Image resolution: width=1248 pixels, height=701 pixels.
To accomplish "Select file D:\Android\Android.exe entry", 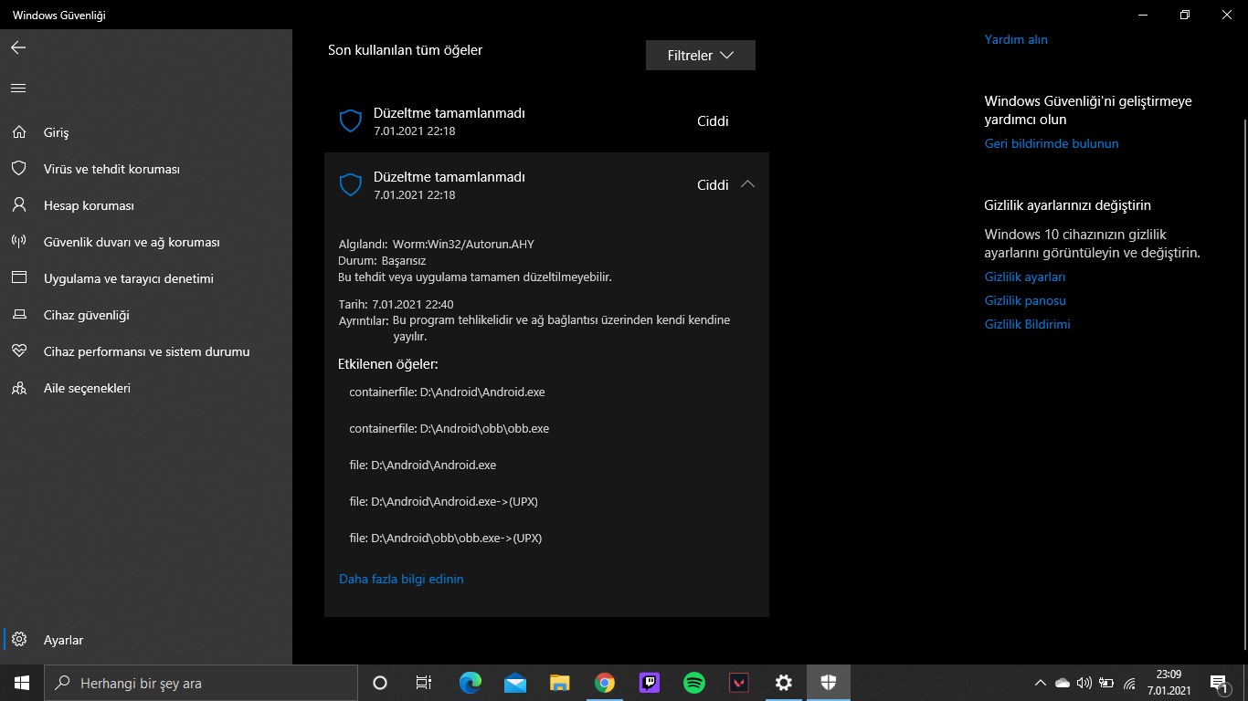I will pos(423,465).
